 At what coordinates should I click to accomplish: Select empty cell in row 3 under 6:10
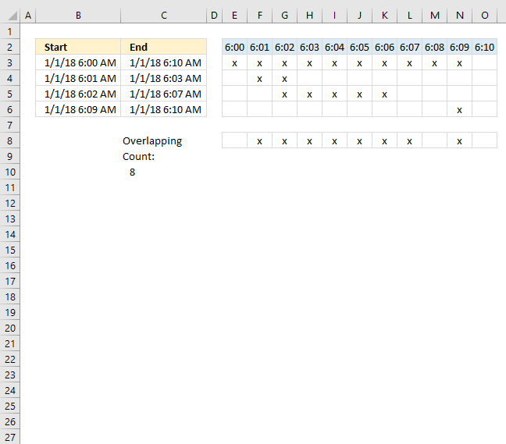point(485,62)
